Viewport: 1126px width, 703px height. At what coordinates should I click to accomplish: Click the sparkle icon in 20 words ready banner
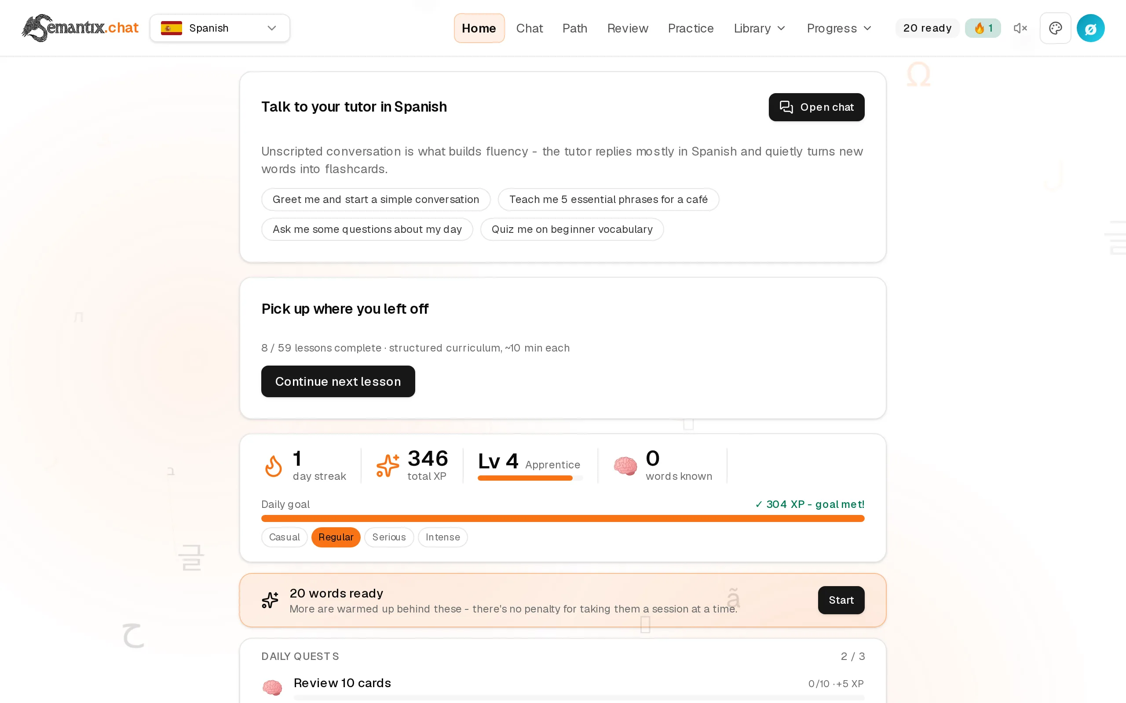270,600
